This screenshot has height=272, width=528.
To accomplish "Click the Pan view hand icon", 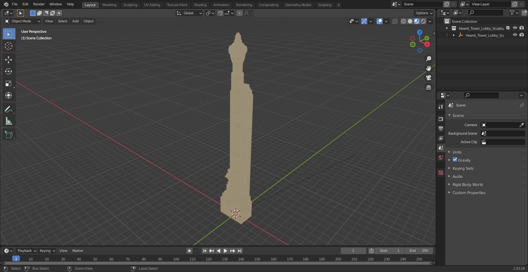I will [428, 68].
